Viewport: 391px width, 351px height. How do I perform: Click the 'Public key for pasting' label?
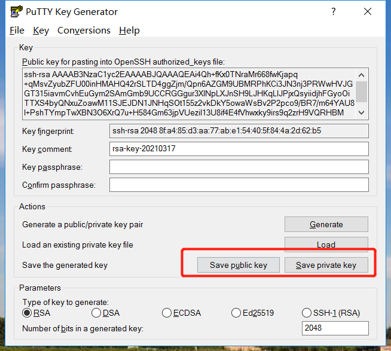tap(123, 62)
